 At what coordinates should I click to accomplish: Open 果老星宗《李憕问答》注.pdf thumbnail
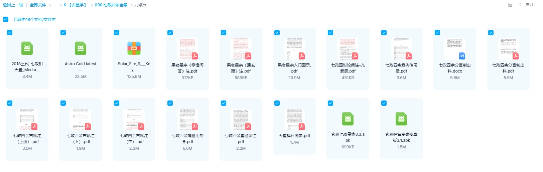tap(187, 49)
